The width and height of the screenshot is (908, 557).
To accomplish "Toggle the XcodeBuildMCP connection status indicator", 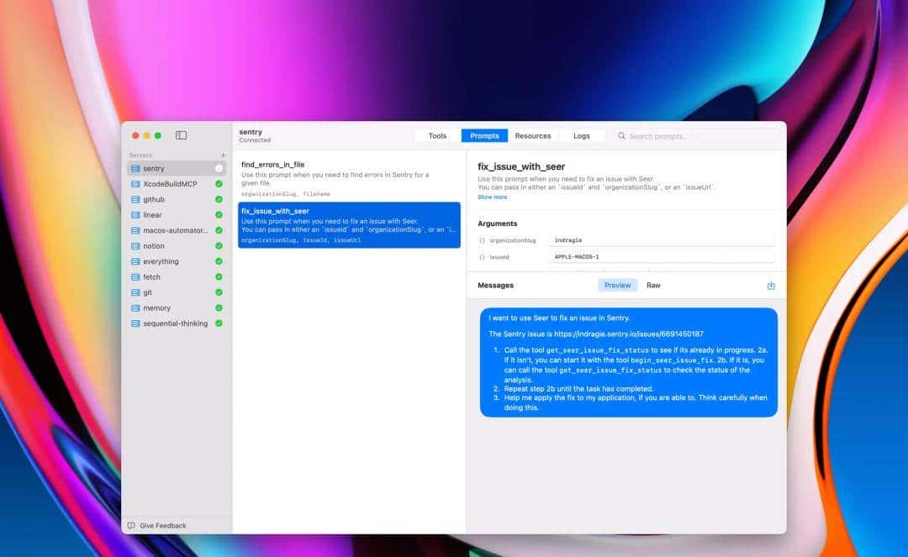I will coord(219,184).
